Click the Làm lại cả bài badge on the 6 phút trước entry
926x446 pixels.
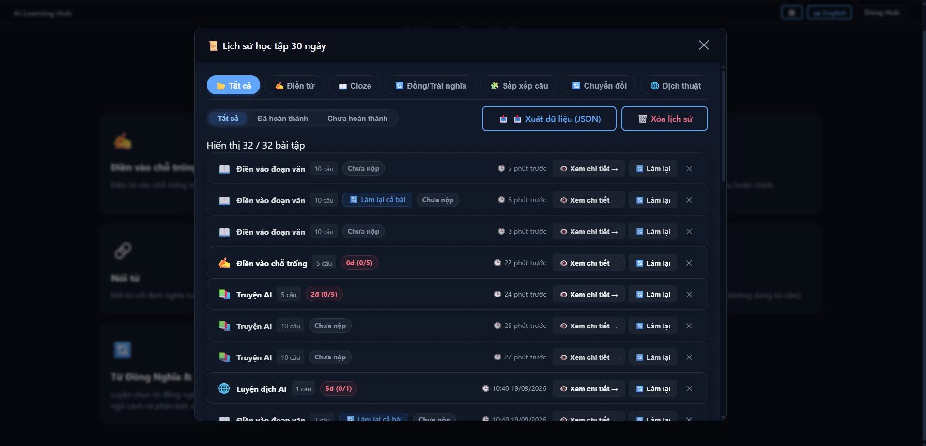377,200
